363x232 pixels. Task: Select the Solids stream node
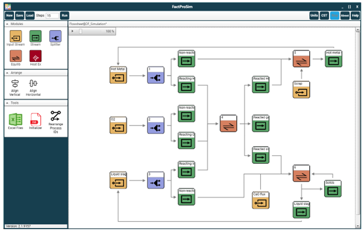coord(333,188)
